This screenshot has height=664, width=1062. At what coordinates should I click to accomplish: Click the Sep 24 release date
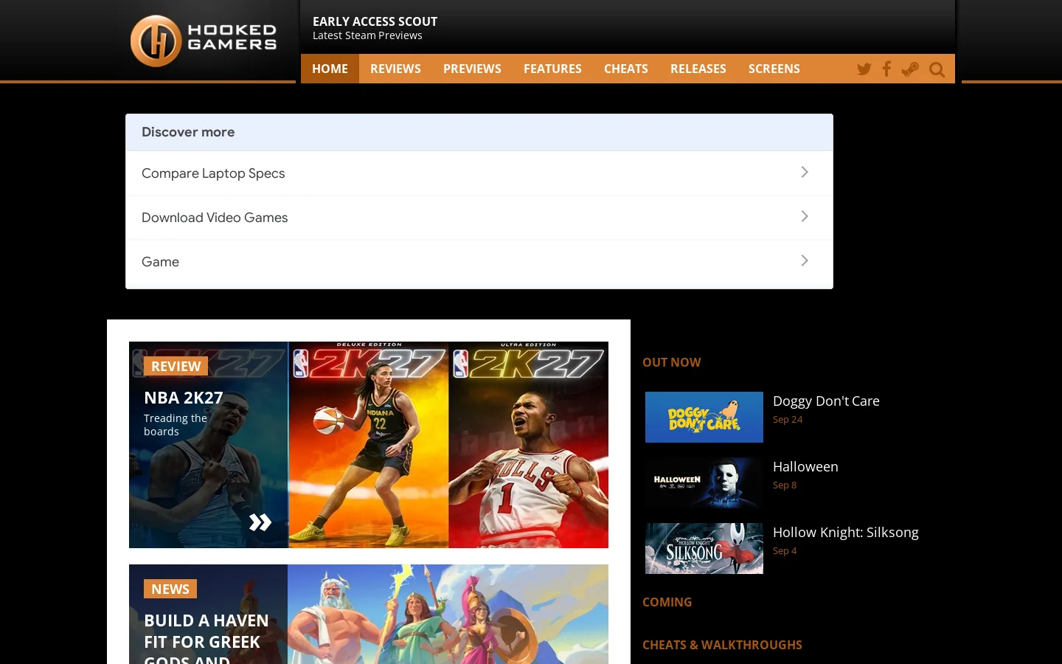[788, 419]
